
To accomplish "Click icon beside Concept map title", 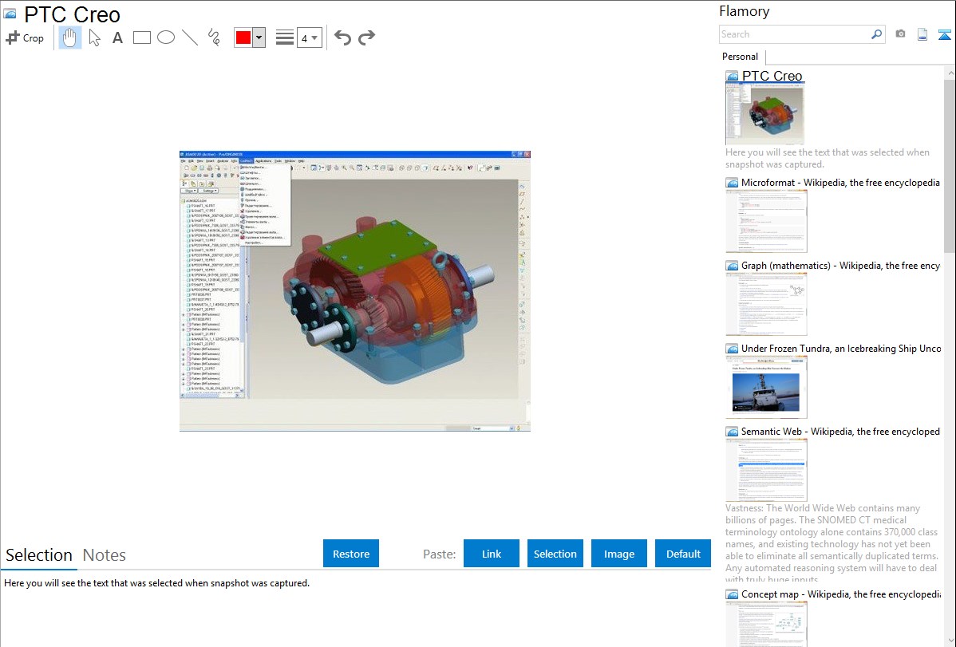I will [x=732, y=594].
